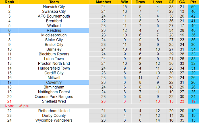Click on Sheffield Wed in red

pyautogui.click(x=54, y=101)
